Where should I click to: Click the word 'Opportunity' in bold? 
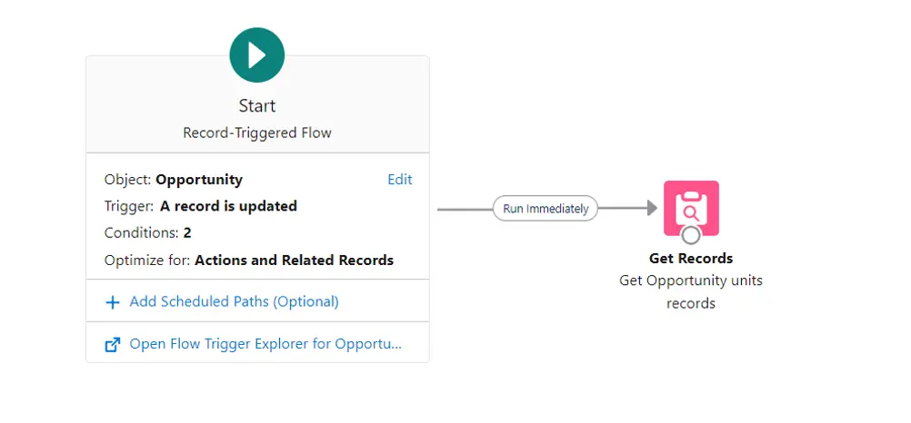[x=199, y=180]
